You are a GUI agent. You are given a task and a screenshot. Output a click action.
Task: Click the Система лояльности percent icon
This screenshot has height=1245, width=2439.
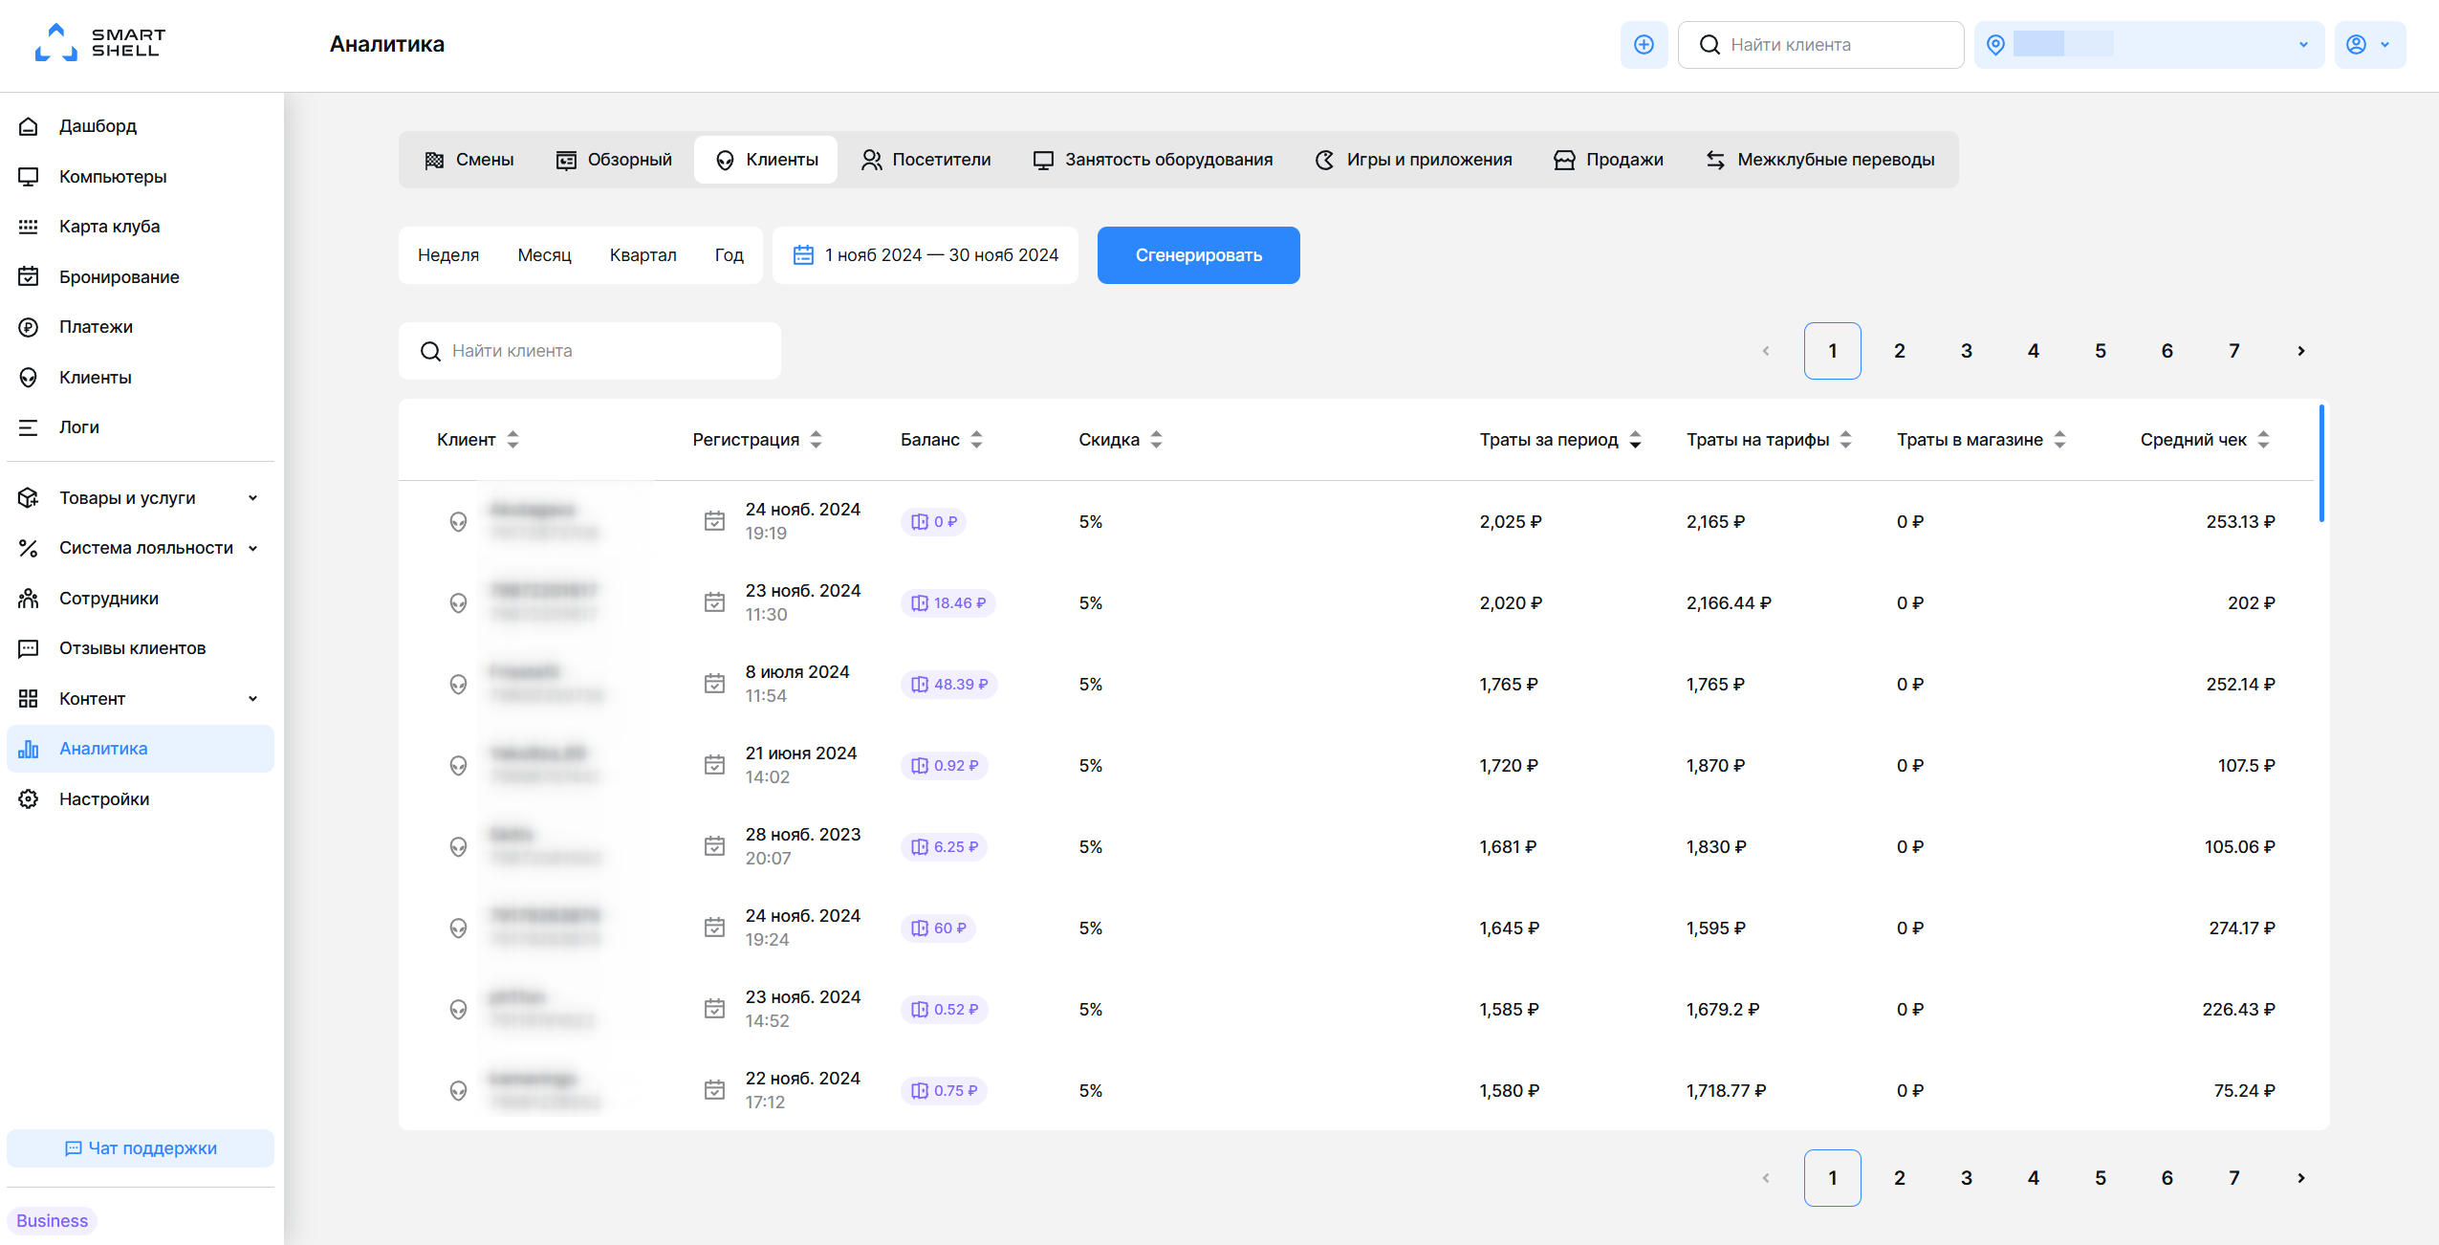29,548
